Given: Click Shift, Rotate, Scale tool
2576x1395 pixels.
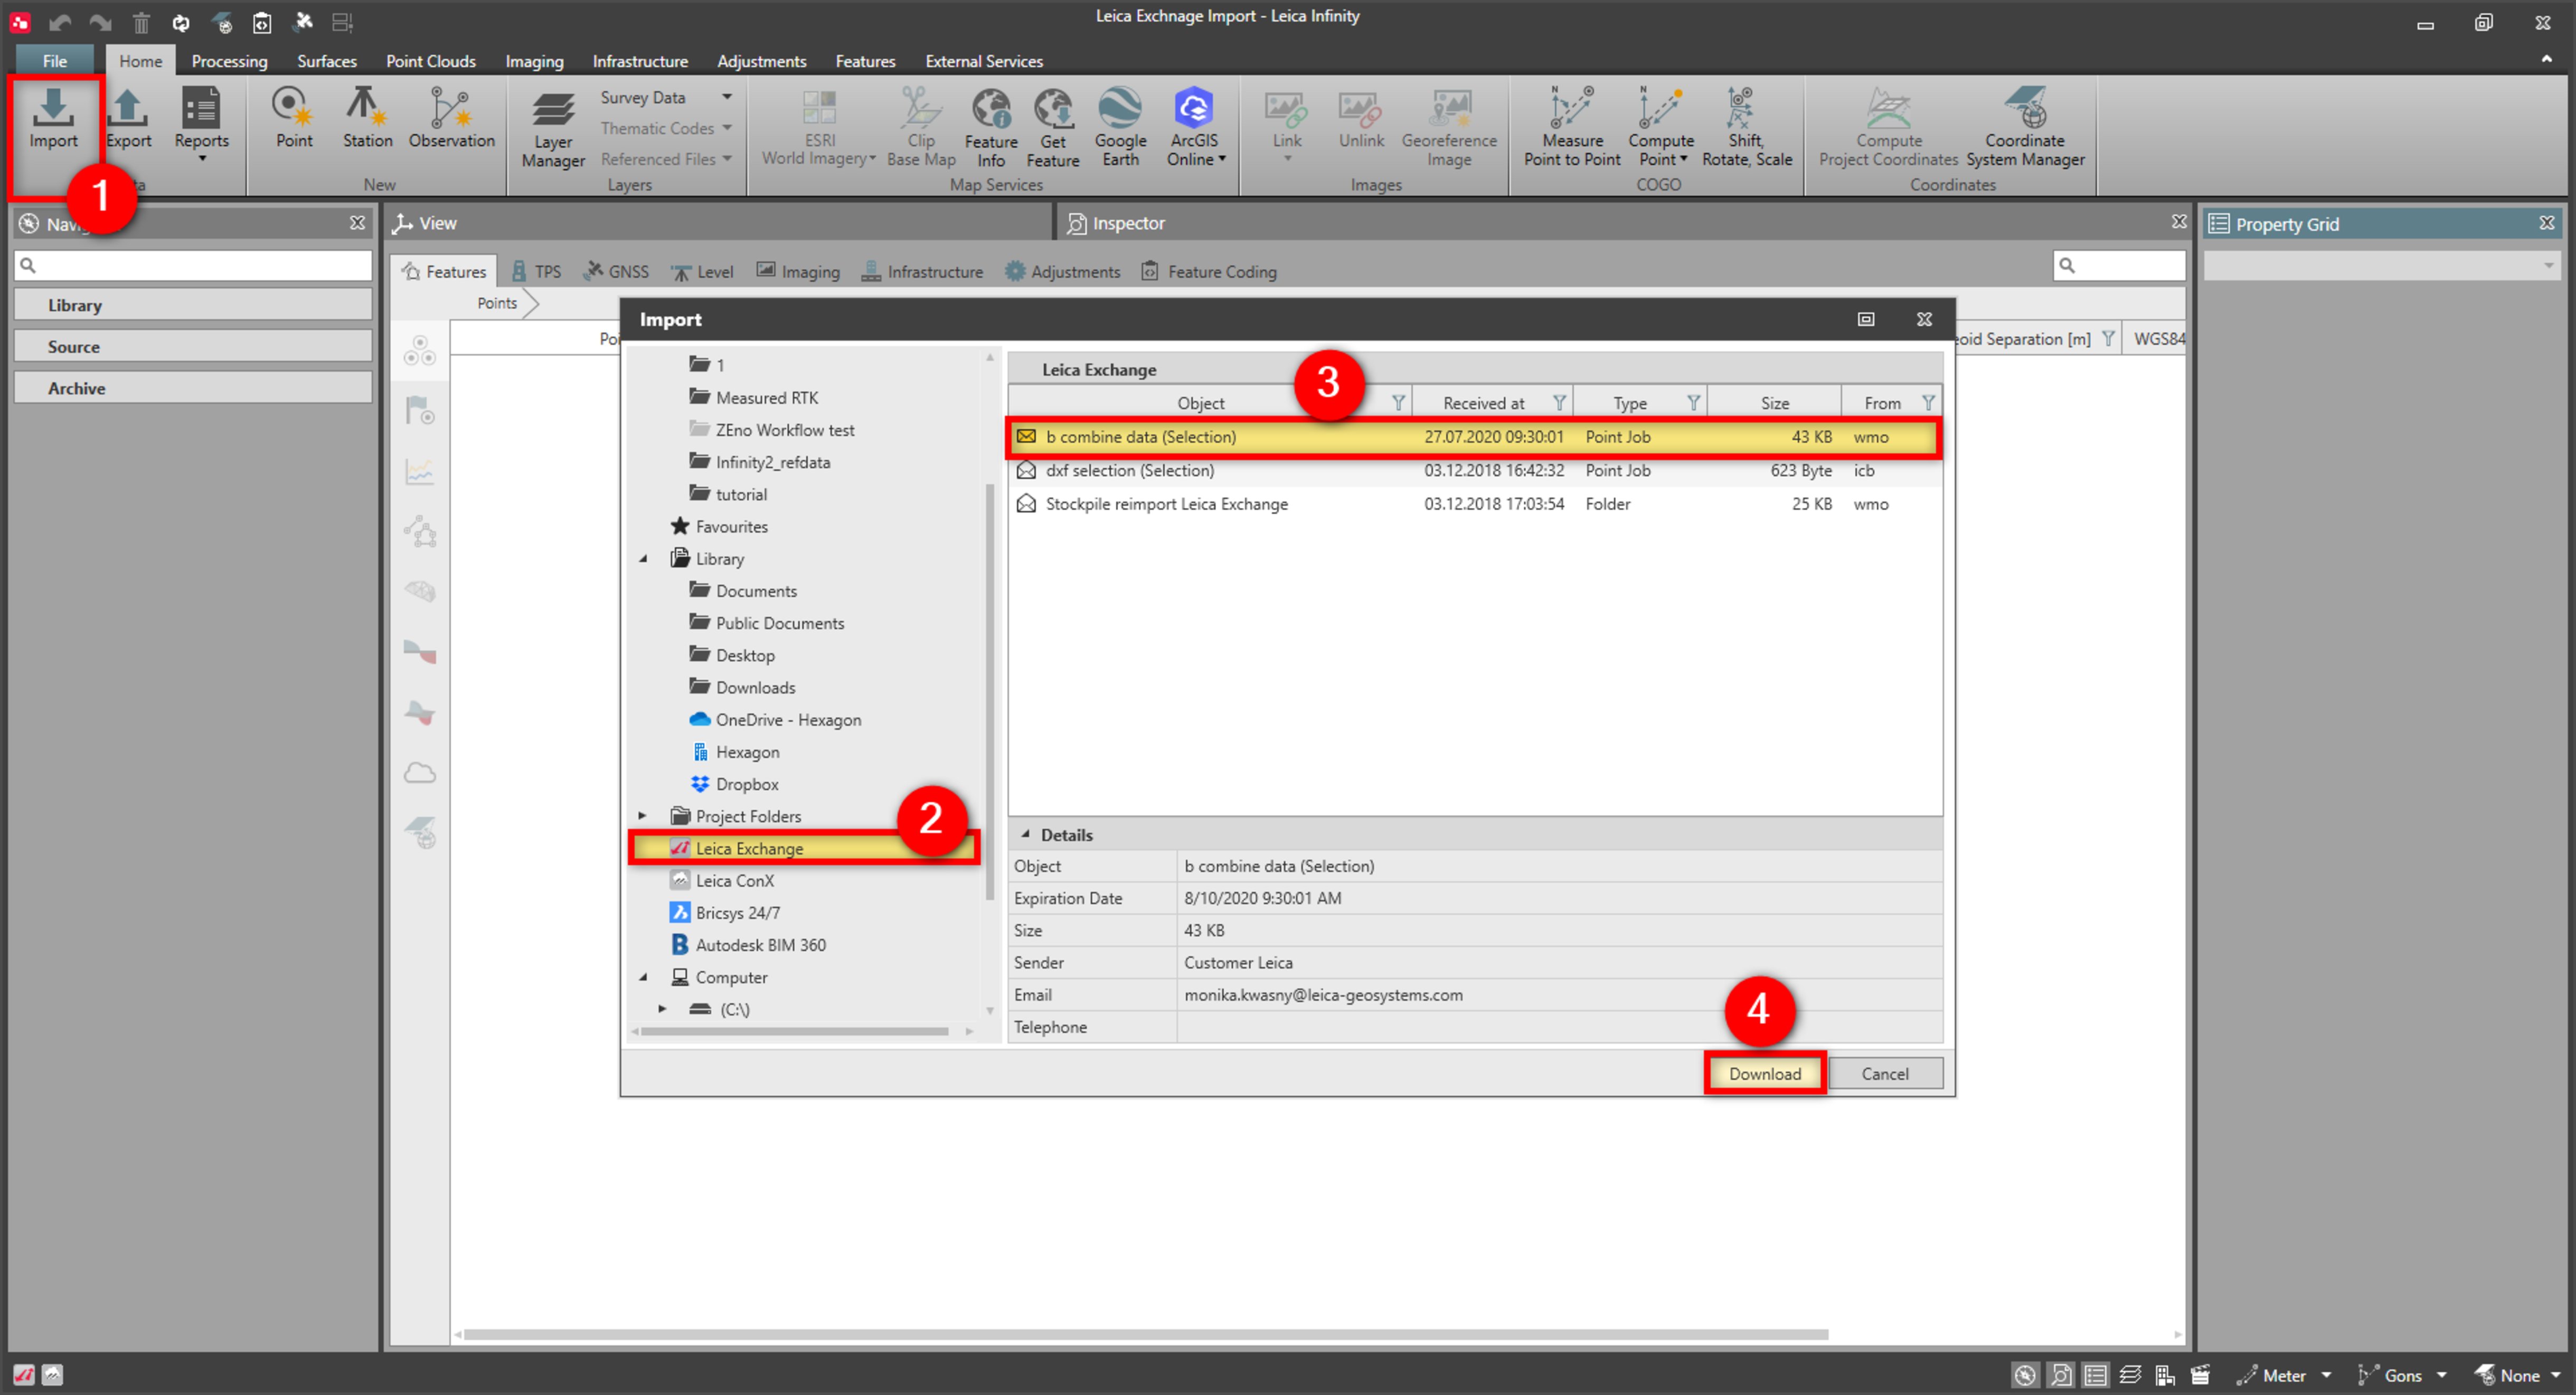Looking at the screenshot, I should [x=1746, y=127].
